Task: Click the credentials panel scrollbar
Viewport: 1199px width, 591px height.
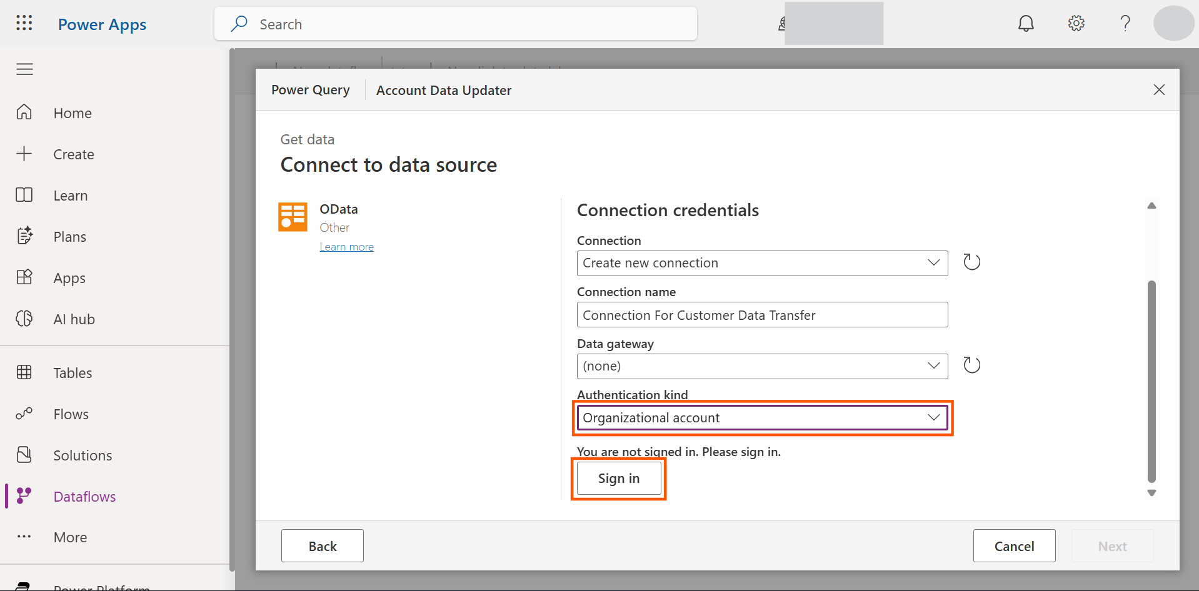Action: (x=1151, y=381)
